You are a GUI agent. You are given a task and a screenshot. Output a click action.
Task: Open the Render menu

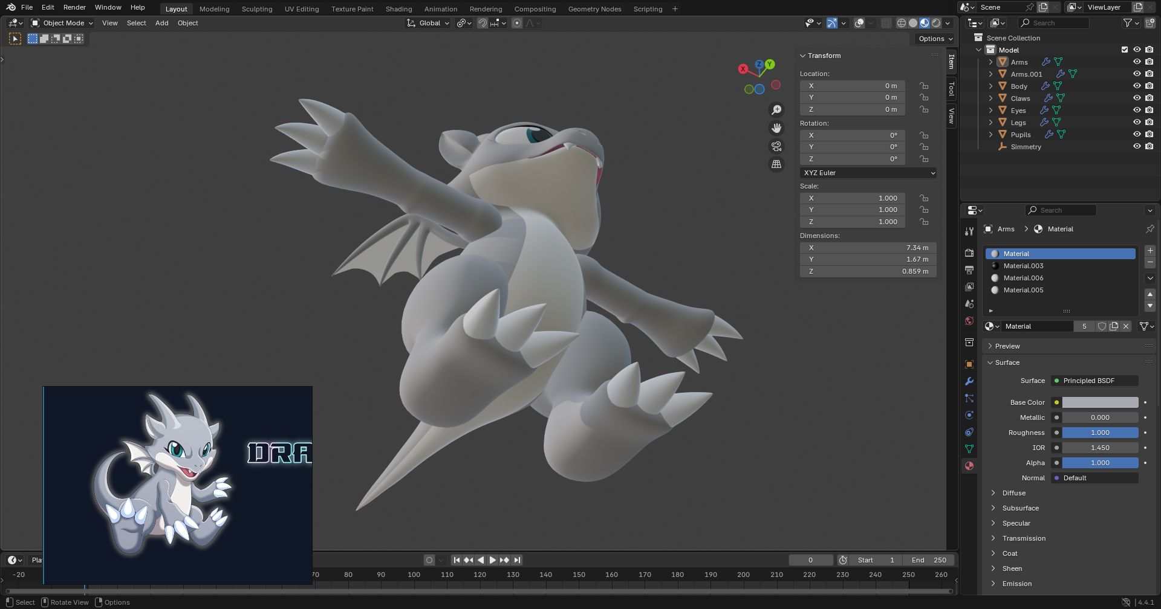click(74, 7)
